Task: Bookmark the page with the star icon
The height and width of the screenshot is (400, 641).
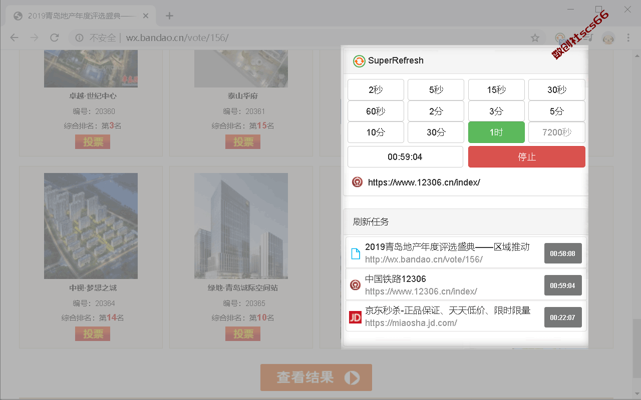Action: click(x=535, y=38)
